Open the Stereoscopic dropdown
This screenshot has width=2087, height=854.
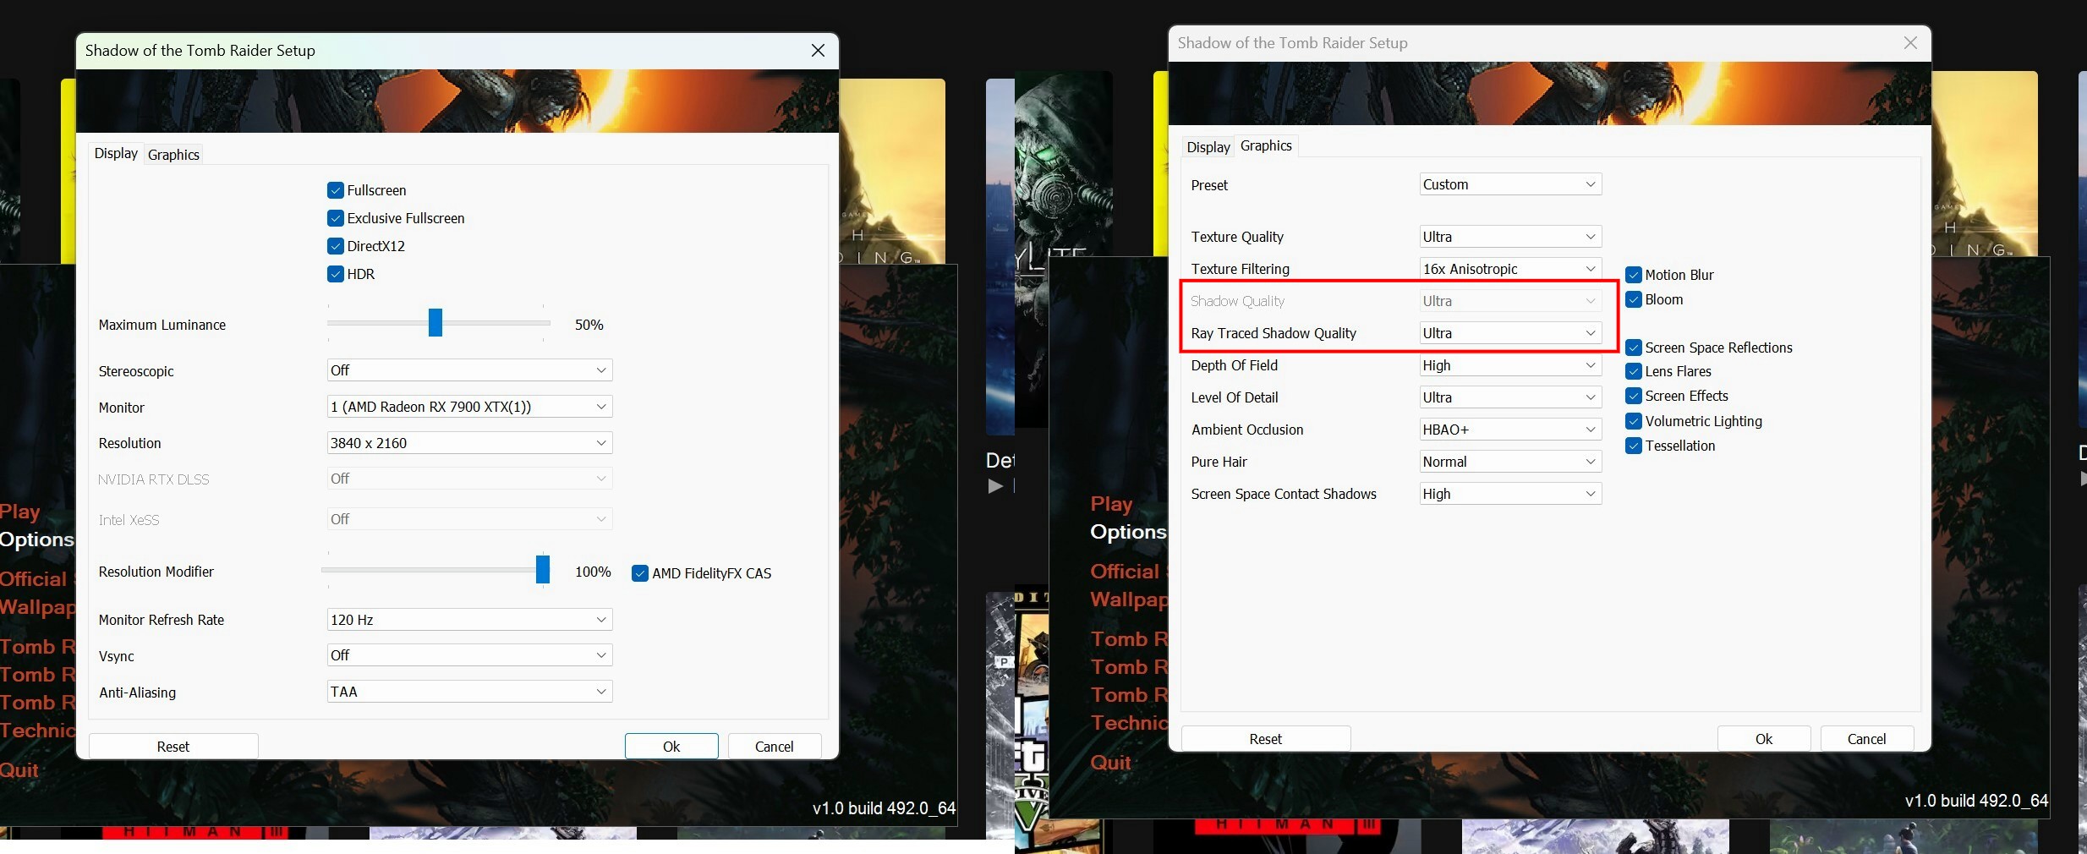(x=469, y=370)
